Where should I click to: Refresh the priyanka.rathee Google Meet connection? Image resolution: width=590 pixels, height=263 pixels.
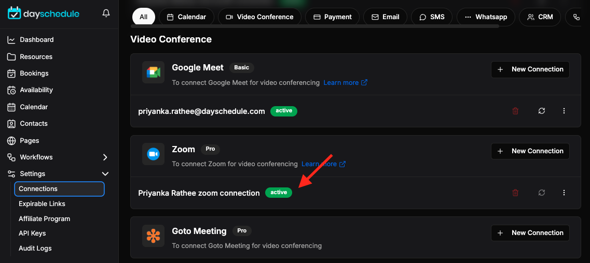click(x=541, y=111)
